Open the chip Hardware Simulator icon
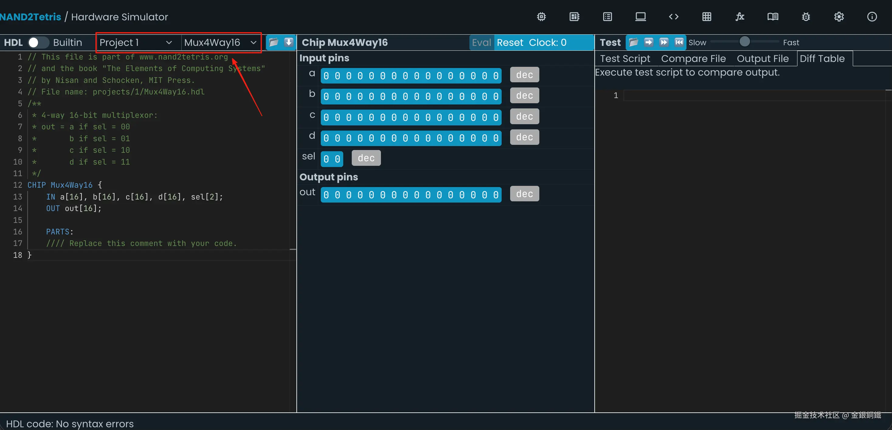Image resolution: width=892 pixels, height=430 pixels. (x=541, y=17)
